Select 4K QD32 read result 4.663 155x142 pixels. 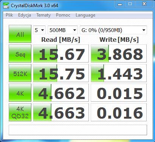(61, 112)
